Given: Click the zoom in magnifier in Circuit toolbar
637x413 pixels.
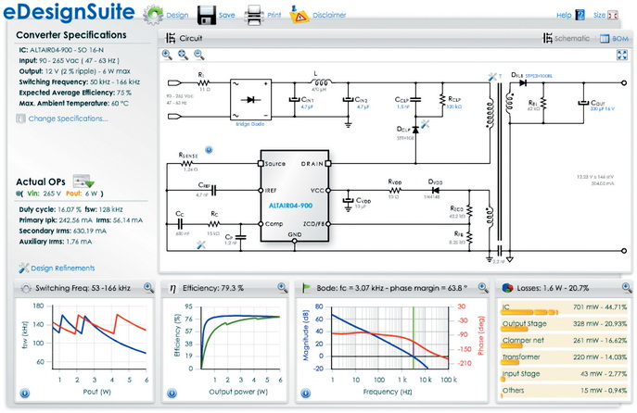Looking at the screenshot, I should 167,55.
